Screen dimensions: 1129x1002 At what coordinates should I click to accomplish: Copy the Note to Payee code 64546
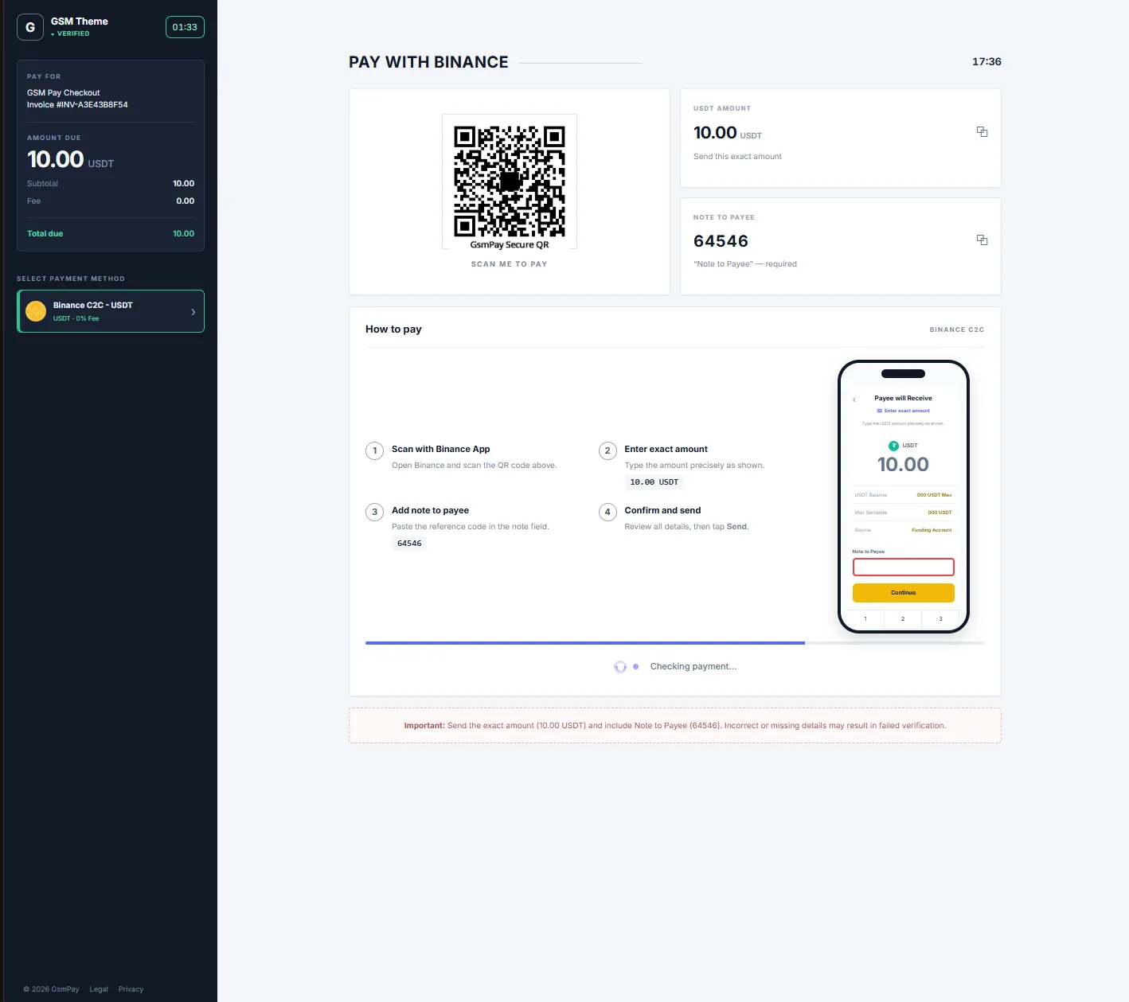(x=982, y=240)
